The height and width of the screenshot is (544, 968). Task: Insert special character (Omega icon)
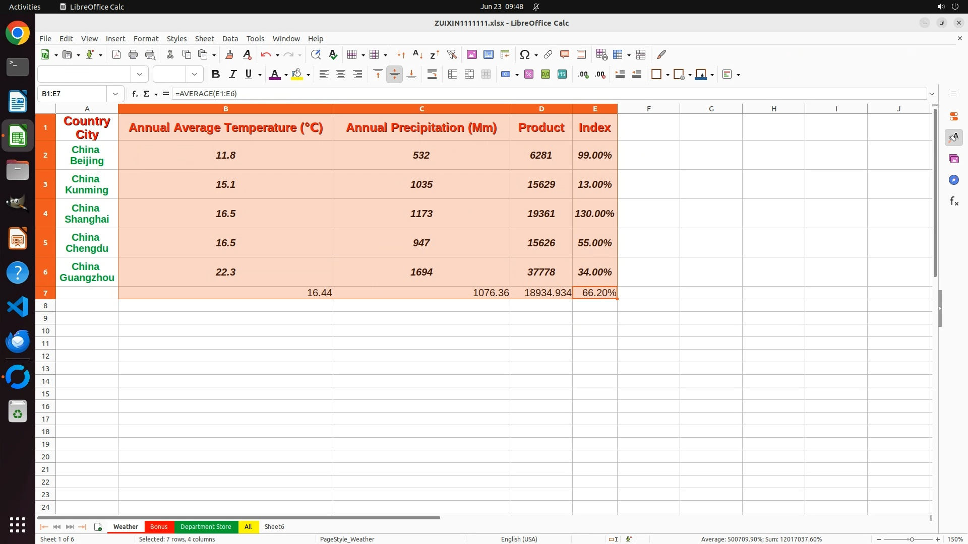[524, 54]
